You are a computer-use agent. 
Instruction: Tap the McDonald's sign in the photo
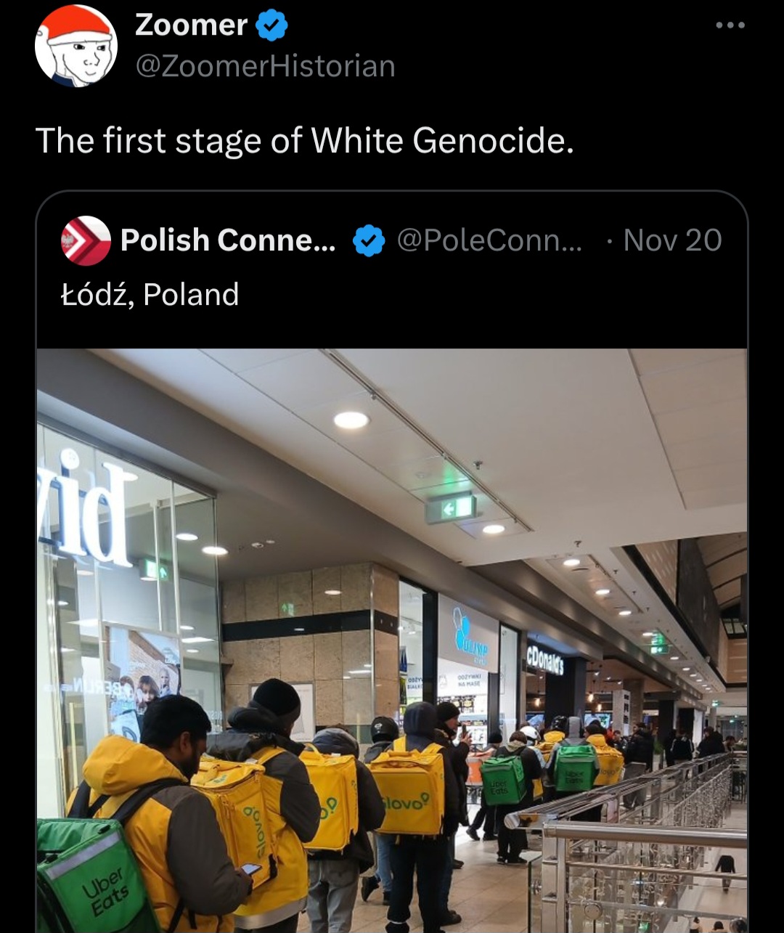tap(544, 660)
